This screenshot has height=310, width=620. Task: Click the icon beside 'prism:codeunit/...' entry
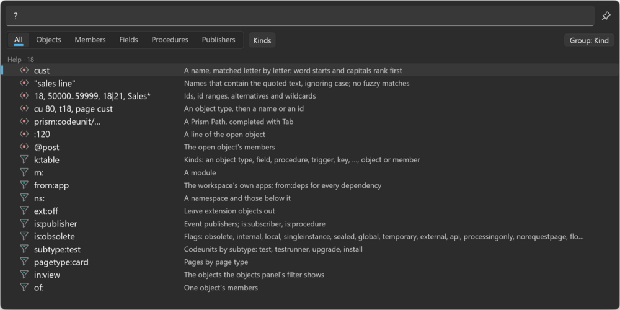click(24, 122)
